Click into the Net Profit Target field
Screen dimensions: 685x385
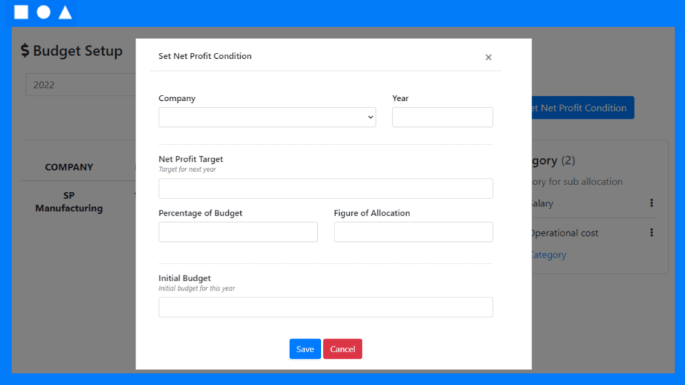coord(325,188)
